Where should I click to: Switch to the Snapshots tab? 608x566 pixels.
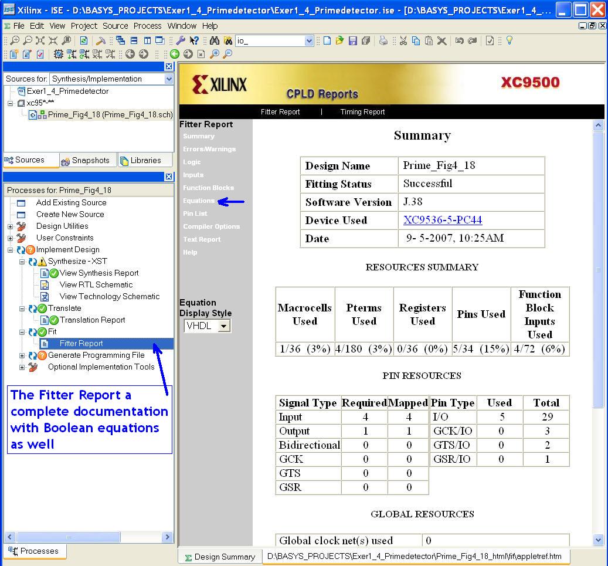coord(87,160)
